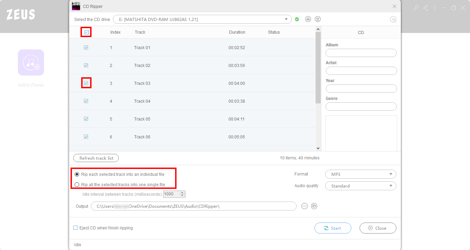Select the Track 01 name

pyautogui.click(x=142, y=47)
